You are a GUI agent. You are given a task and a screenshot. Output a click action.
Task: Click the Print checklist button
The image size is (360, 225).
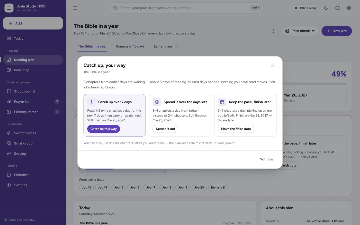pyautogui.click(x=300, y=31)
